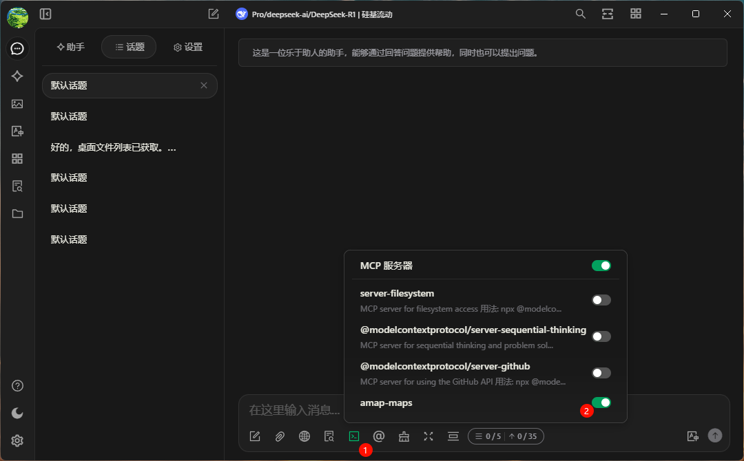Send the message with the arrow button
Image resolution: width=744 pixels, height=461 pixels.
tap(715, 436)
